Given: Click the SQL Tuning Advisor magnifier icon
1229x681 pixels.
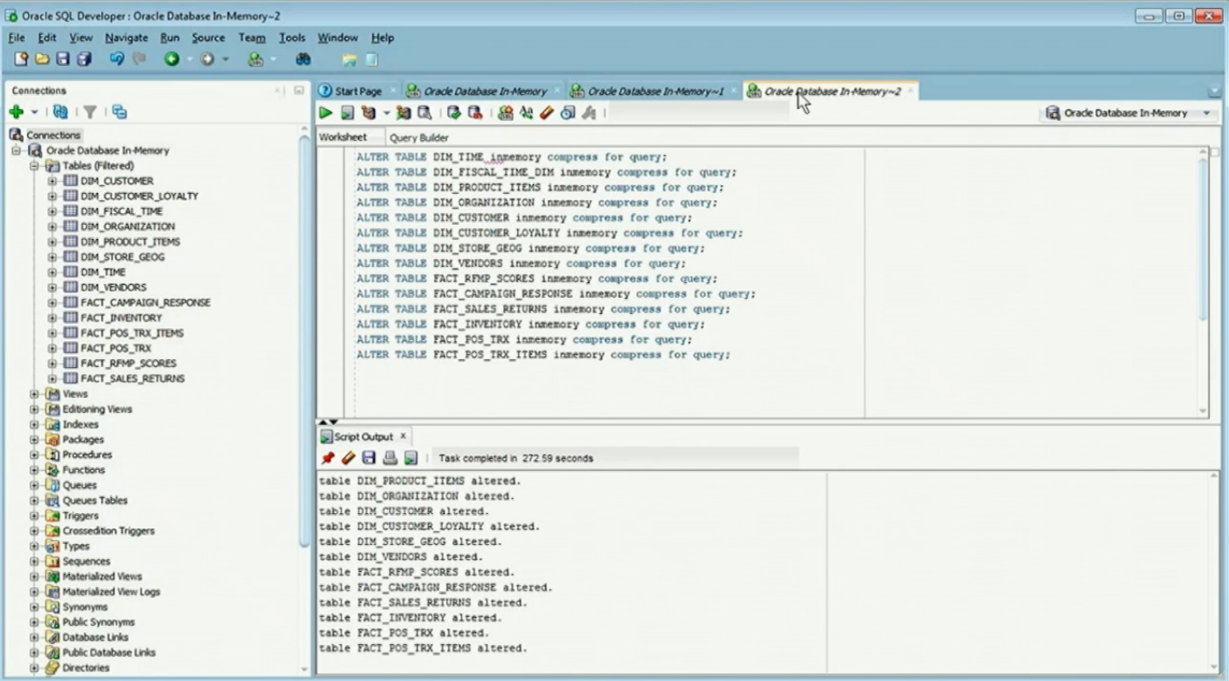Looking at the screenshot, I should click(424, 113).
